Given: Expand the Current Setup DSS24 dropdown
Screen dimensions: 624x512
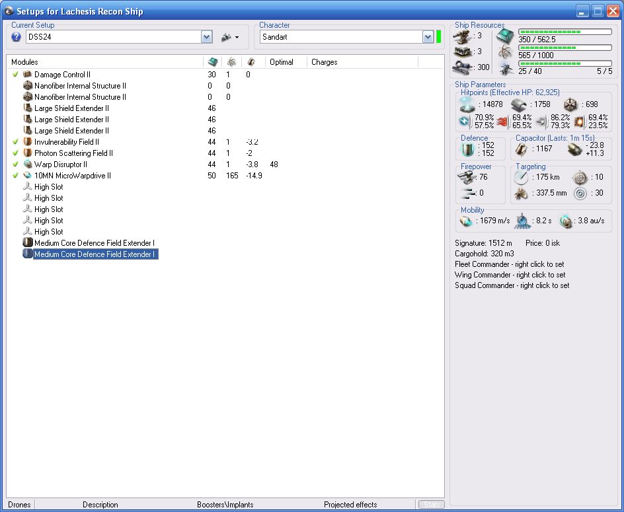Looking at the screenshot, I should pyautogui.click(x=206, y=37).
